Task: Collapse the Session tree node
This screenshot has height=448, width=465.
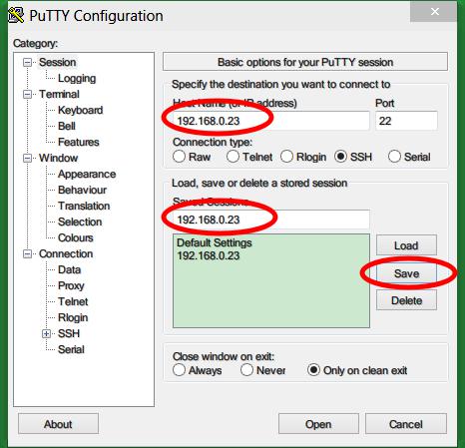Action: [27, 63]
